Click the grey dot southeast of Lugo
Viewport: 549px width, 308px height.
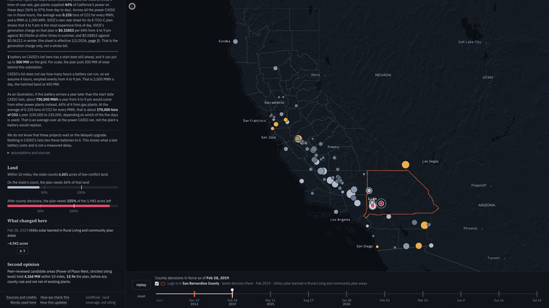pyautogui.click(x=389, y=216)
